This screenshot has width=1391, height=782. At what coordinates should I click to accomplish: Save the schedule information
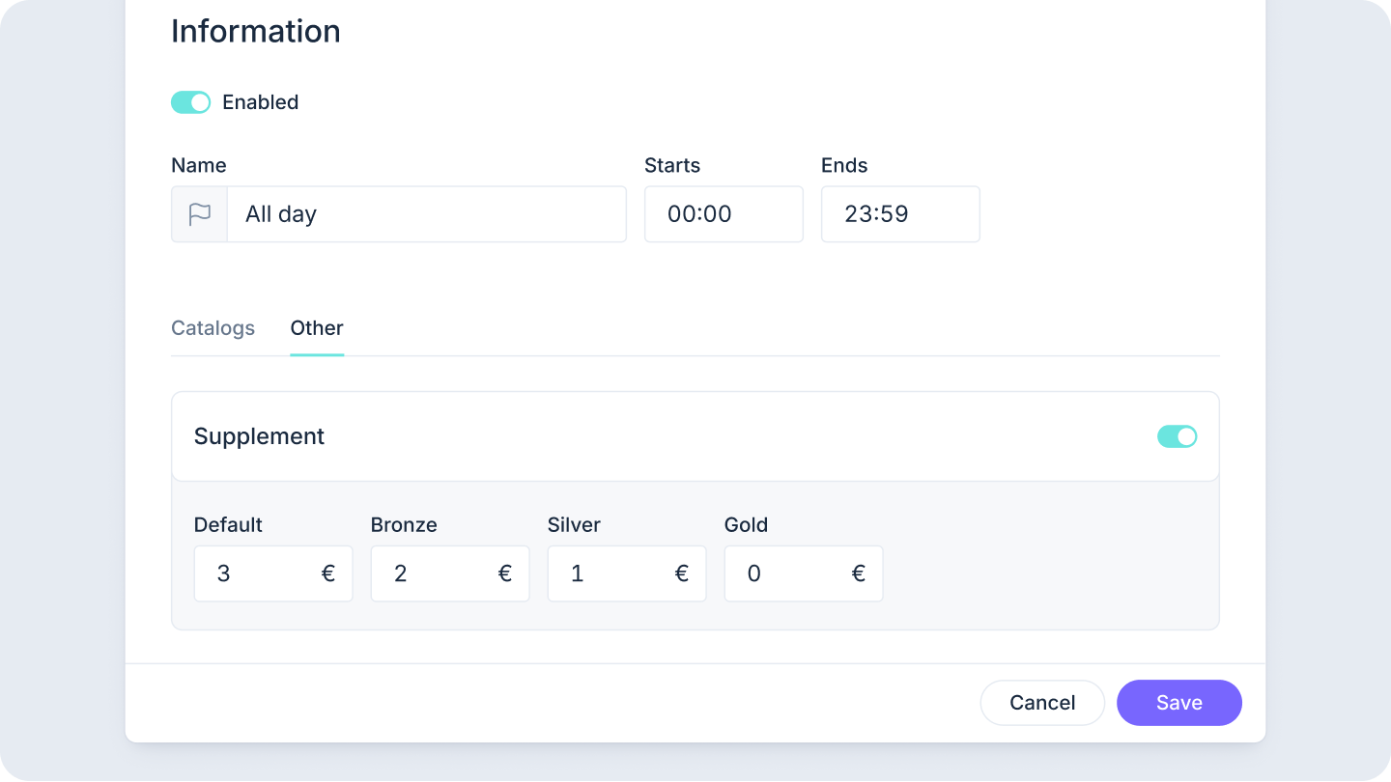[x=1178, y=703]
